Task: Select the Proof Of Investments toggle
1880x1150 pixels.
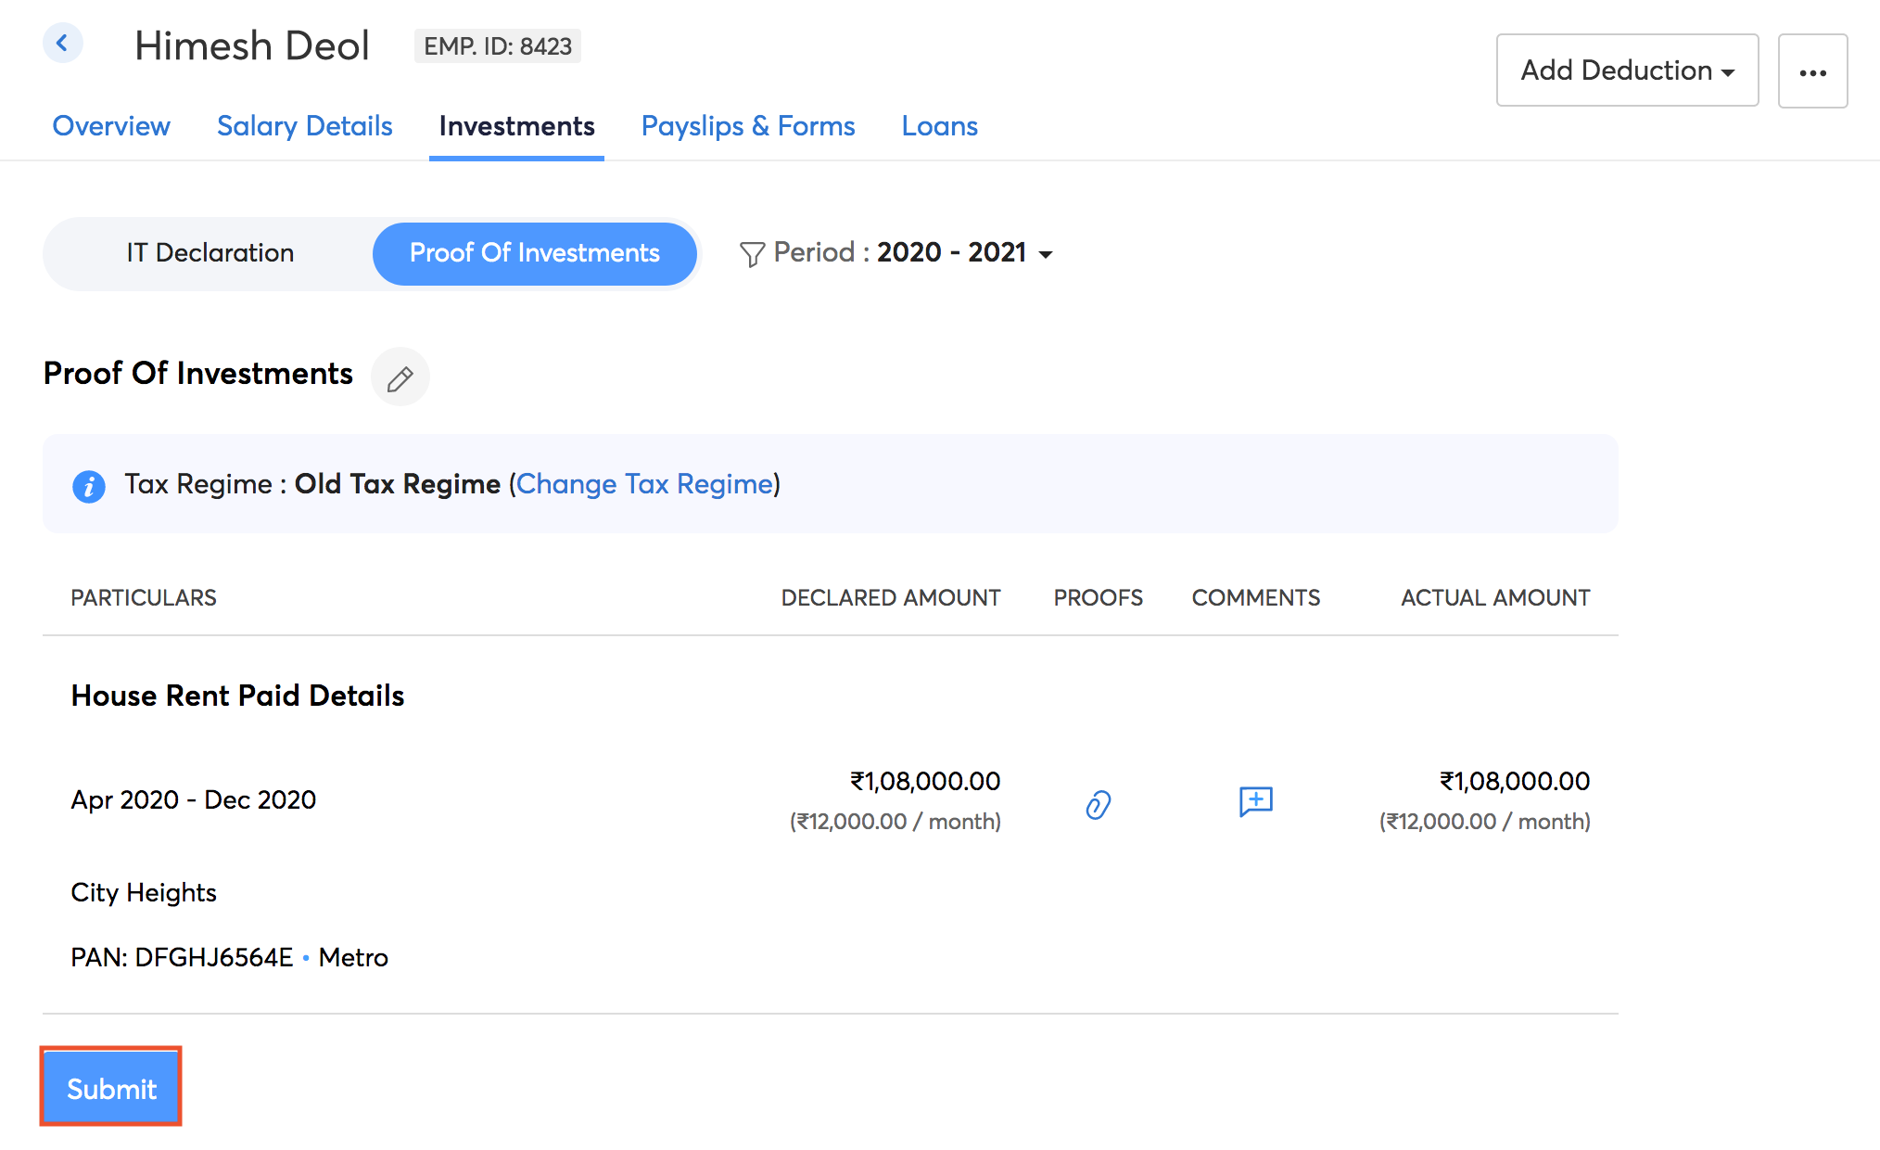Action: [534, 252]
